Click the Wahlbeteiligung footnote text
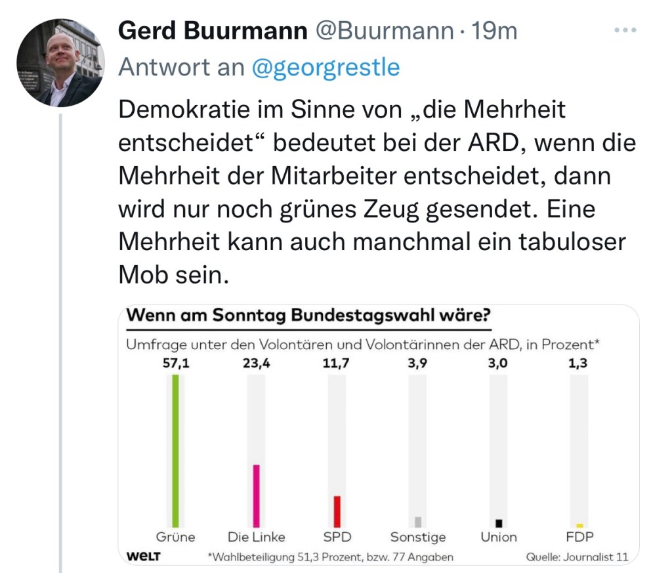 point(330,557)
